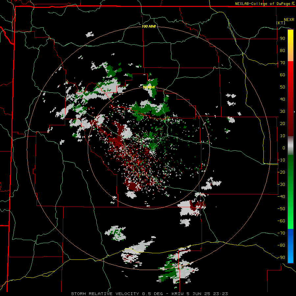Select the -10 value on velocity scale

[281, 160]
